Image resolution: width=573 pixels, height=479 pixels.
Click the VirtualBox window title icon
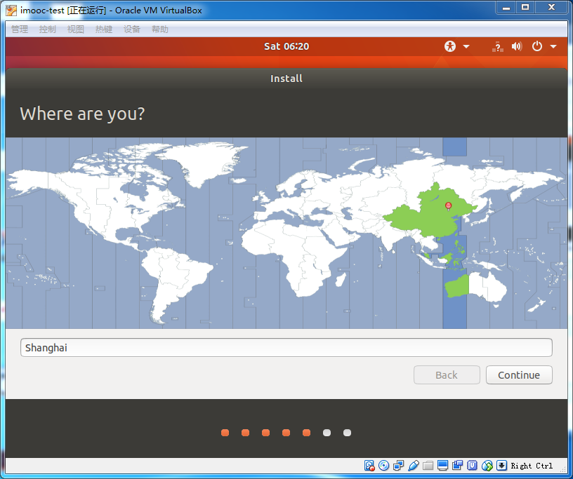11,11
